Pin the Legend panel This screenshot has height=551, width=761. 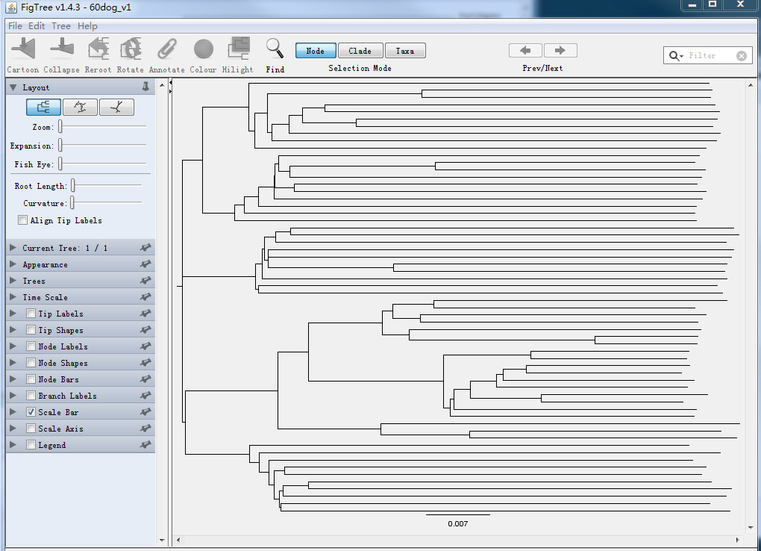145,444
